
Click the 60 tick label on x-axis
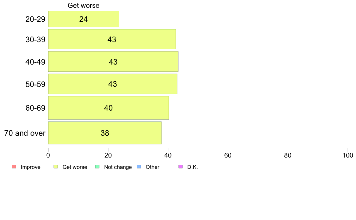tap(228, 155)
